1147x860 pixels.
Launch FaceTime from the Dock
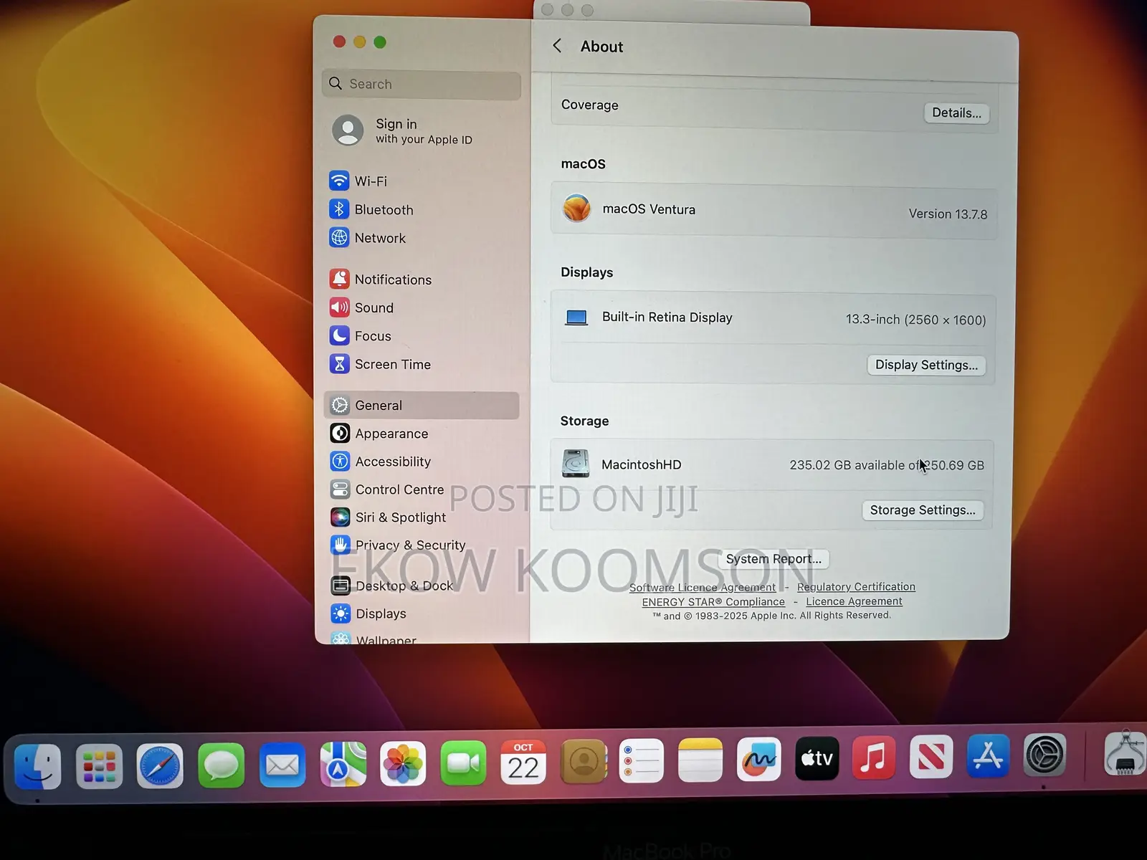[463, 763]
